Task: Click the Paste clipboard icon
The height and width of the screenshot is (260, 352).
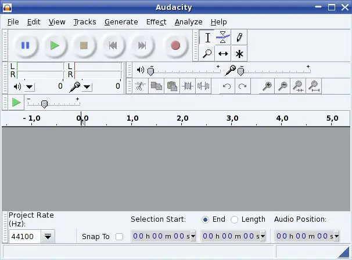Action: 172,86
